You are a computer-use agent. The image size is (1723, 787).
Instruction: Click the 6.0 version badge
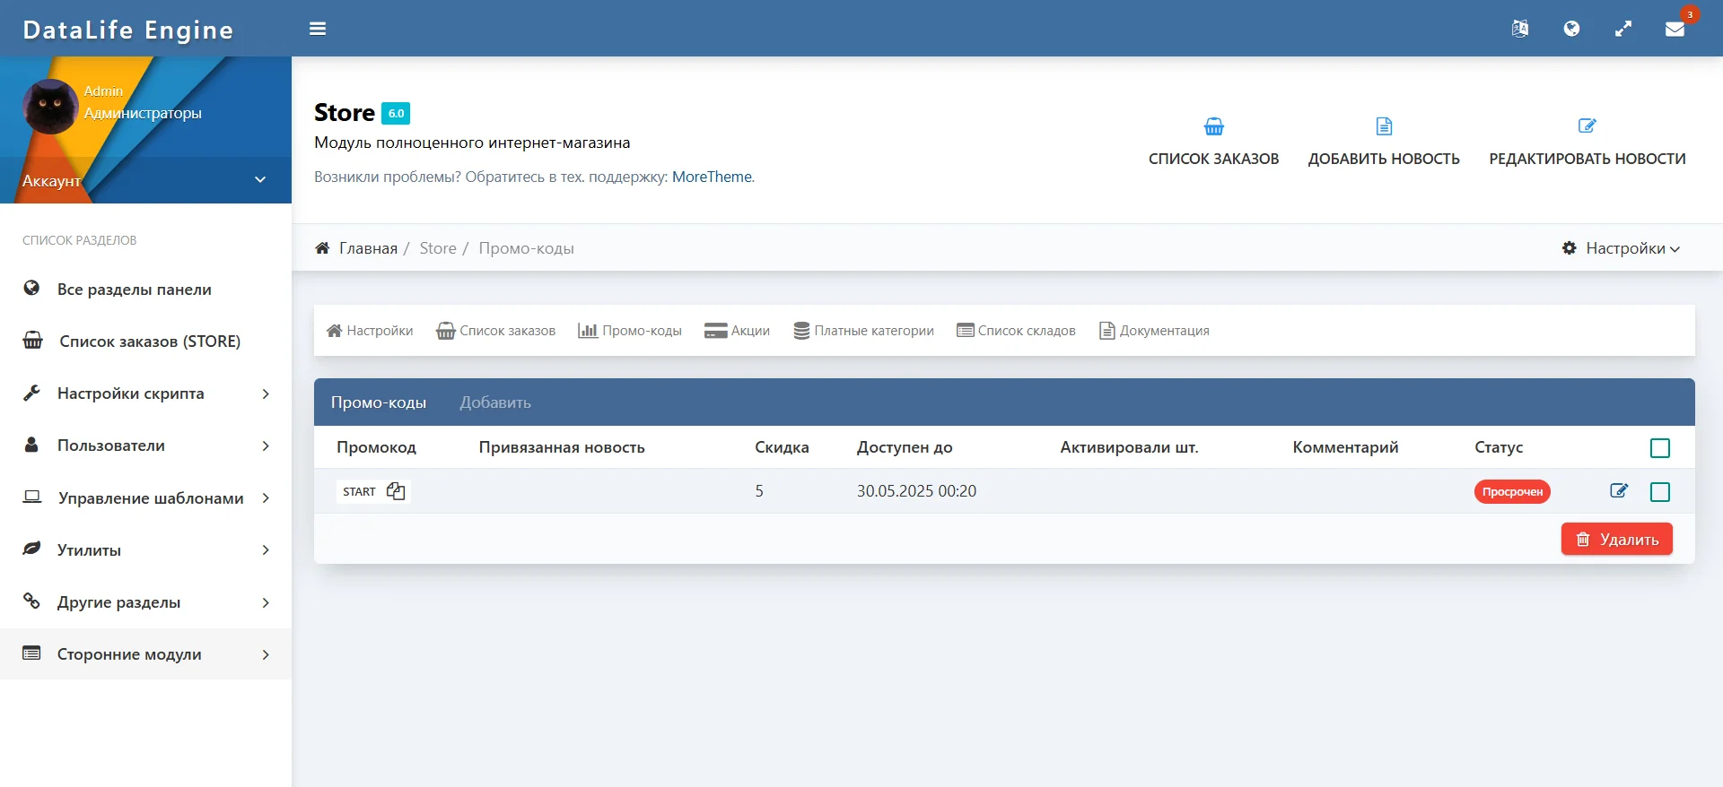[x=396, y=113]
